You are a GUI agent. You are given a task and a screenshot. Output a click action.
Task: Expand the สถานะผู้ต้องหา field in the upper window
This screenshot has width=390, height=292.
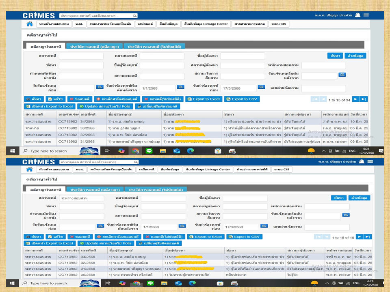(243, 65)
